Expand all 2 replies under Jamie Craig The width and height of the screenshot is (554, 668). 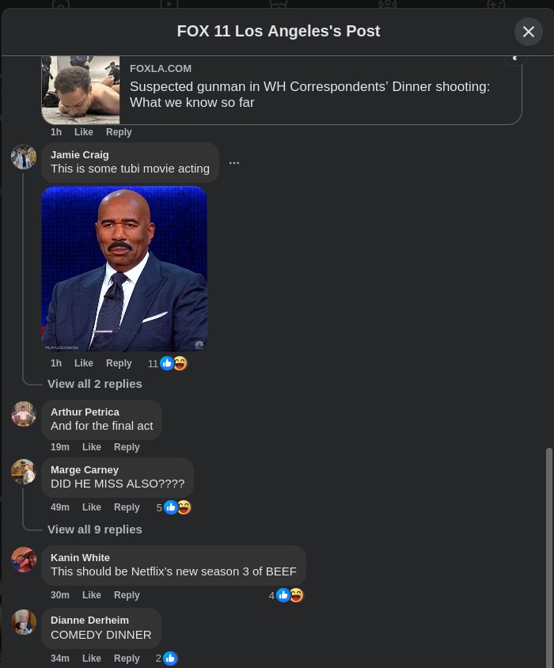click(x=95, y=384)
